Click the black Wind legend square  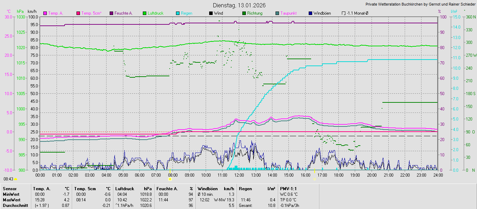pyautogui.click(x=211, y=13)
